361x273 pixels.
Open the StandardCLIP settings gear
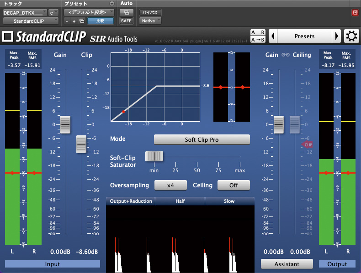[x=351, y=36]
